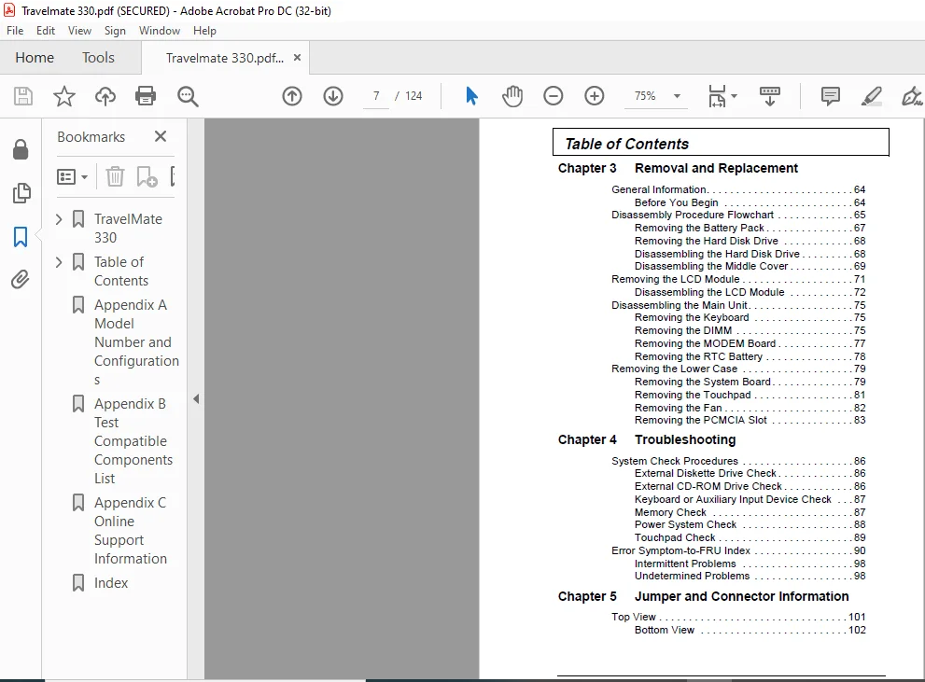Close the Travelmate 330.pdf tab

[x=298, y=57]
